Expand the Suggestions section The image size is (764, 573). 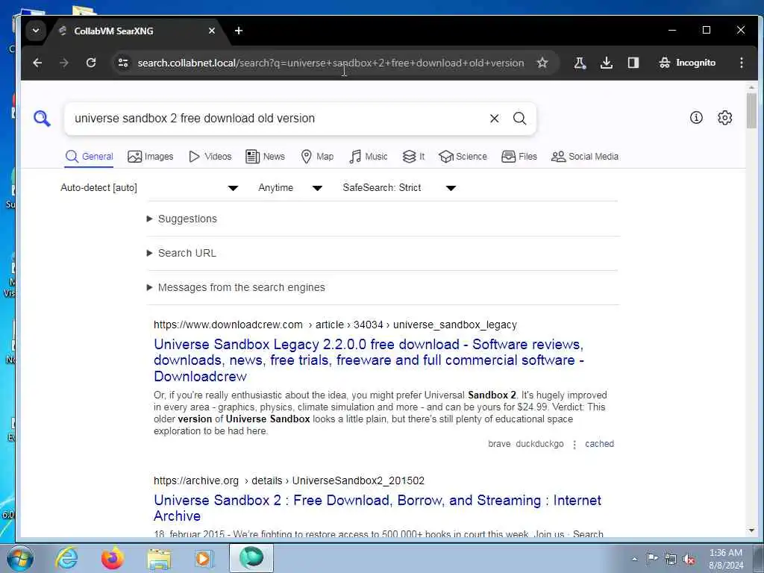(x=182, y=219)
